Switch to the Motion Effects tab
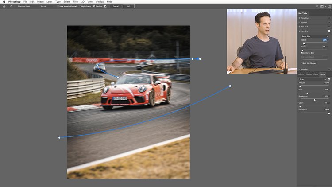332x187 pixels. tap(312, 74)
